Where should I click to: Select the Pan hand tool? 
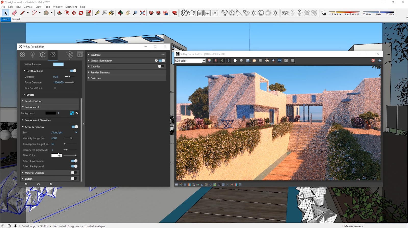coord(128,13)
